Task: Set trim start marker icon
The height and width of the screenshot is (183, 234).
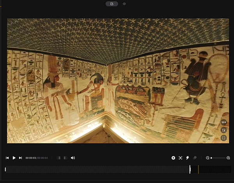Action: [58, 158]
